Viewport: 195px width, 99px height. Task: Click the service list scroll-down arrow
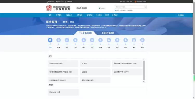point(144,82)
